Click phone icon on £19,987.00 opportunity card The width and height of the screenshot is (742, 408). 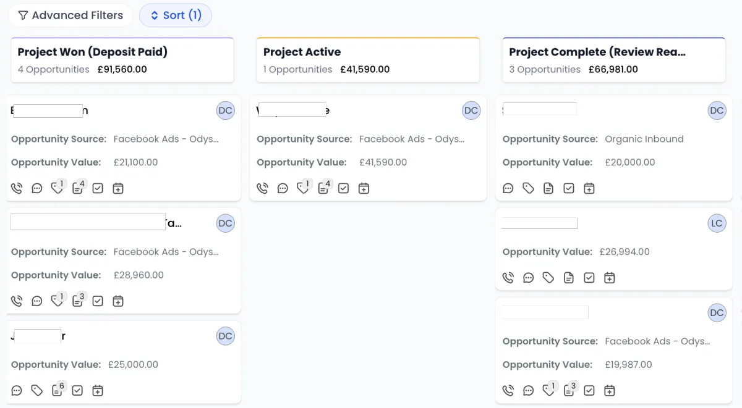508,391
